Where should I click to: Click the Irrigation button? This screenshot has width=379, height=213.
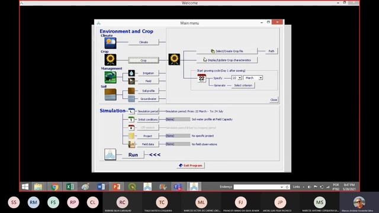(148, 73)
